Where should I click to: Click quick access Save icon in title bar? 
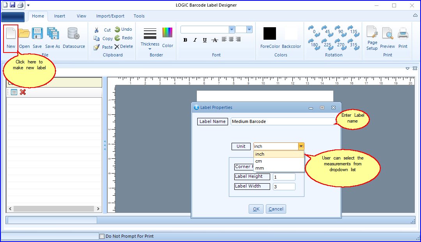(12, 5)
